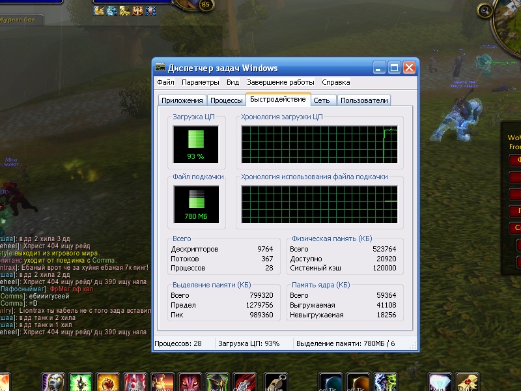Use the diamond gem action button
The image size is (521, 391).
pos(440,383)
